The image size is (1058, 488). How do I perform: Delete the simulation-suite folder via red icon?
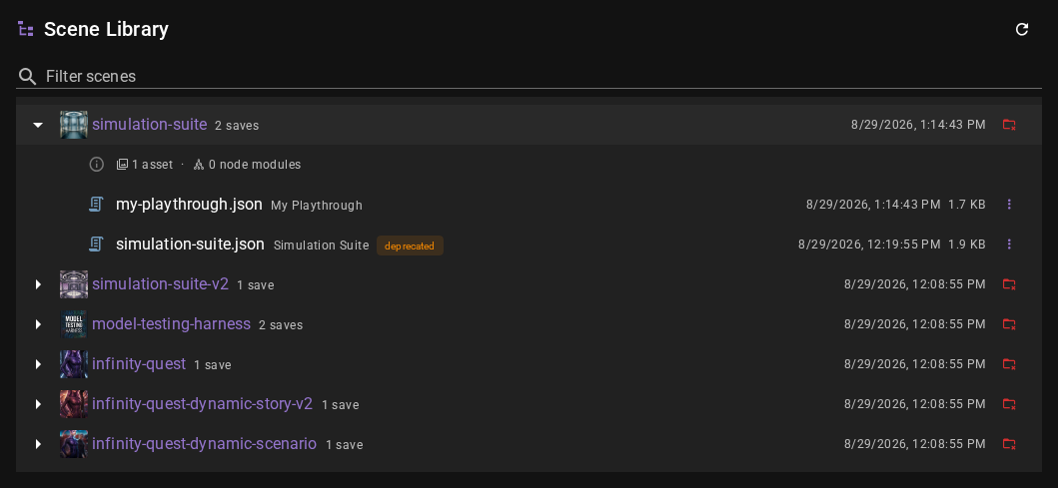click(1009, 125)
